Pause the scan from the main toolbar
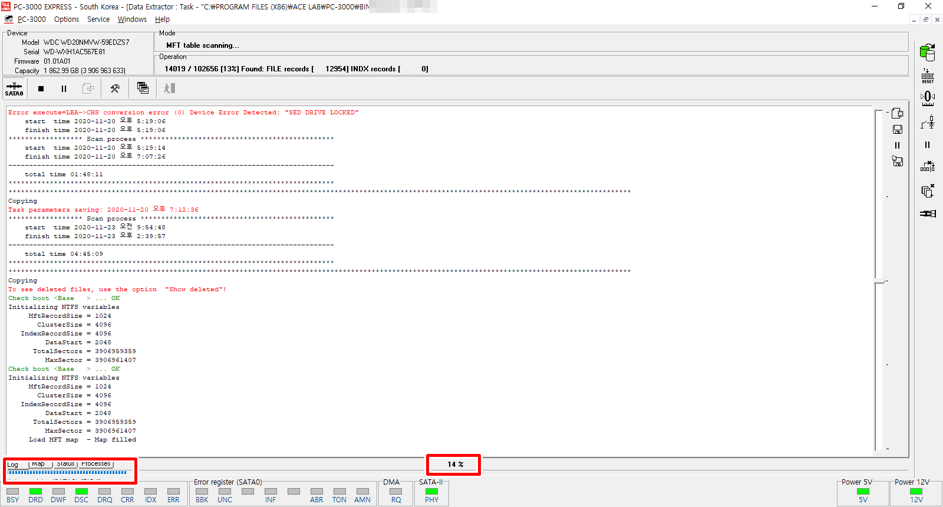 point(64,88)
